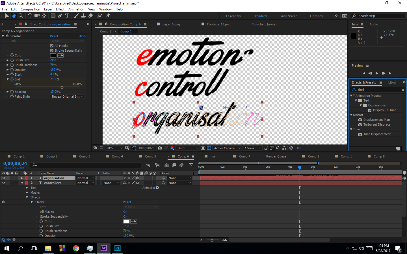Viewport: 407px width, 254px height.
Task: Hide the organisation layer with eye toggle
Action: click(x=4, y=178)
